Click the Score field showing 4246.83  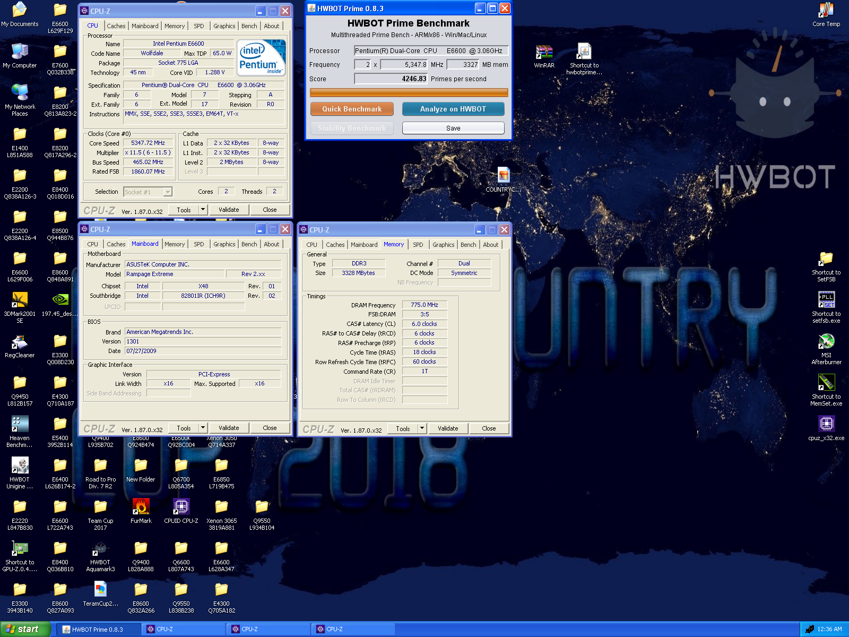coord(391,79)
